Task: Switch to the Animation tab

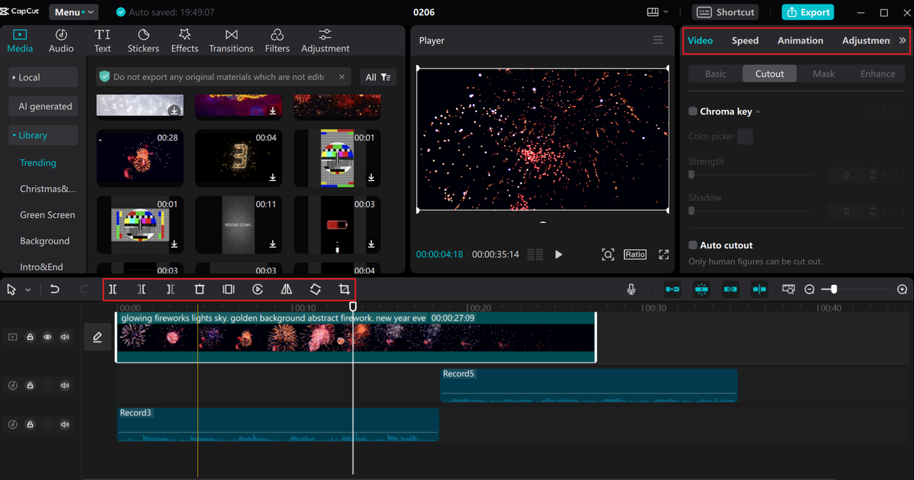Action: coord(800,41)
